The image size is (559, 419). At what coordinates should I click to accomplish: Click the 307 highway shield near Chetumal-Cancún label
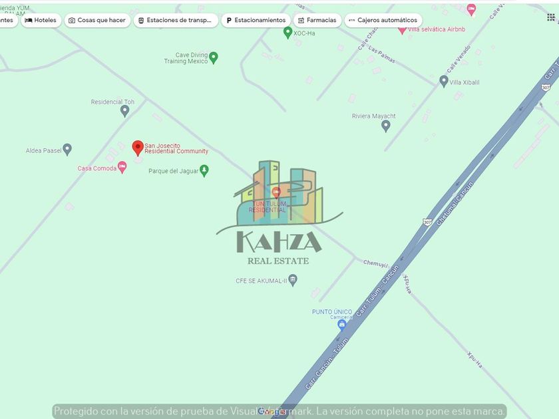(x=427, y=222)
